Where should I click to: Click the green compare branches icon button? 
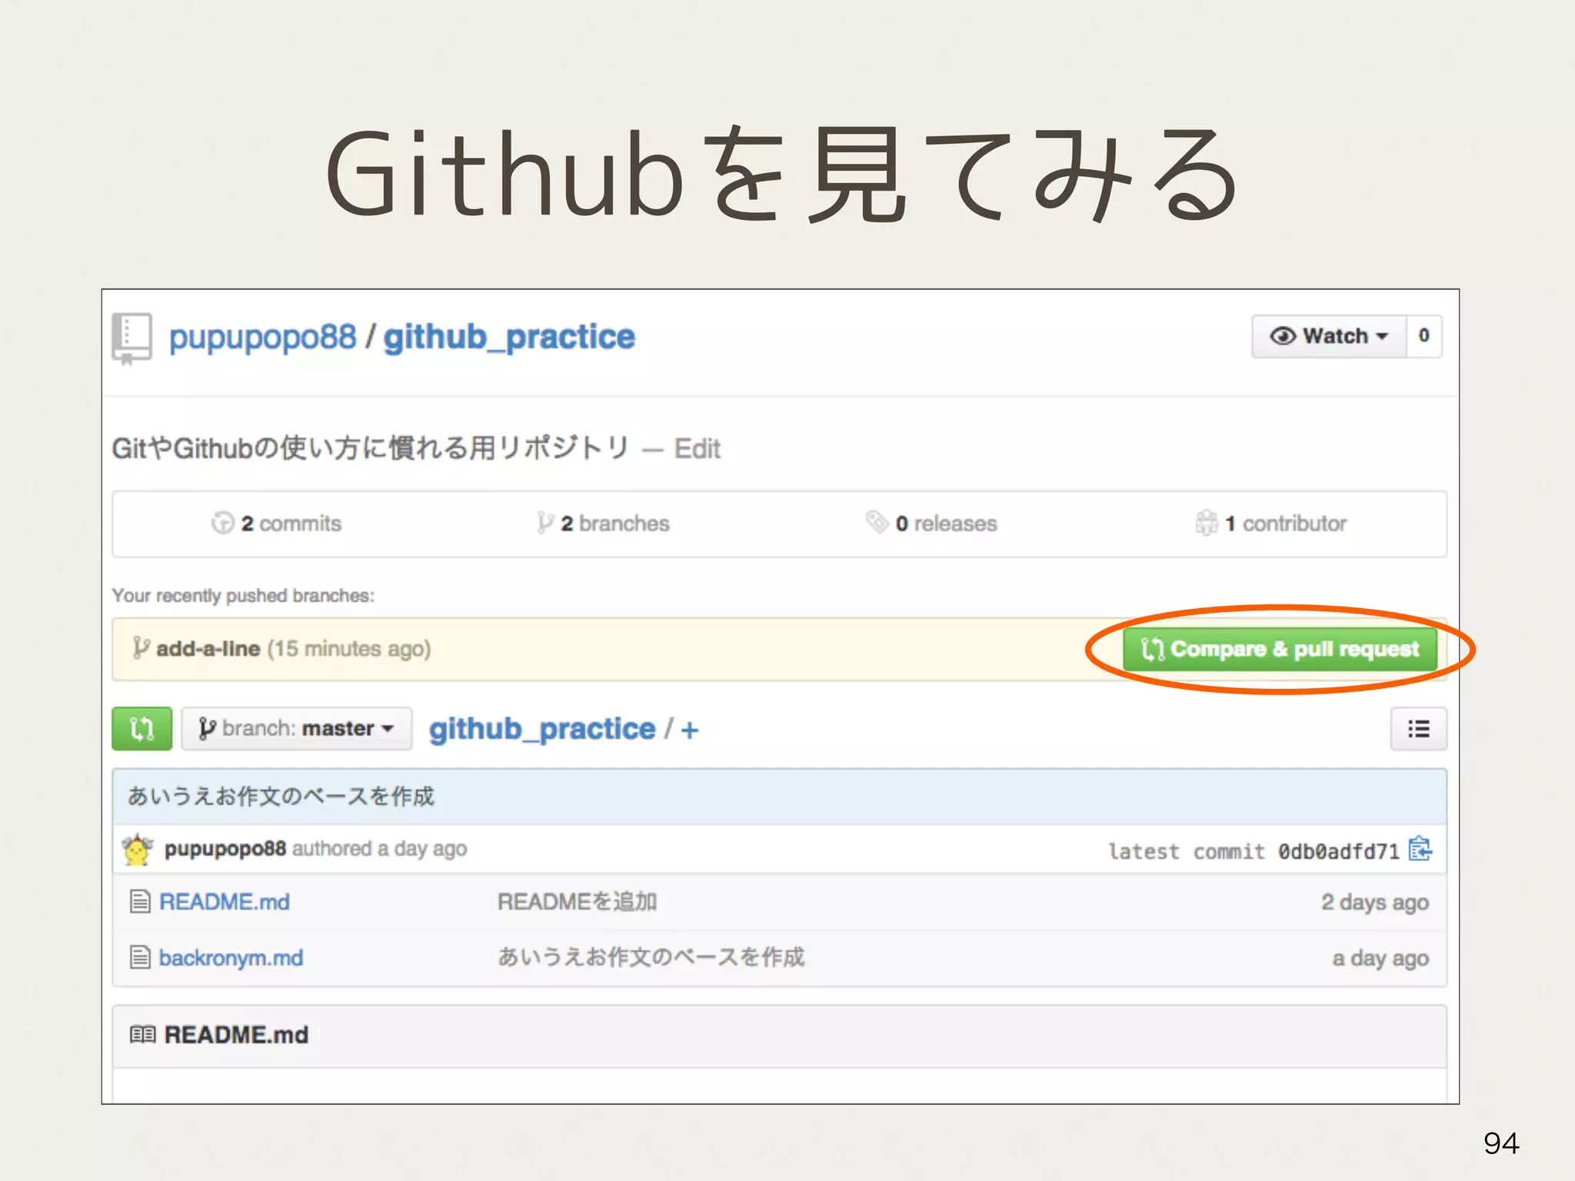coord(142,728)
